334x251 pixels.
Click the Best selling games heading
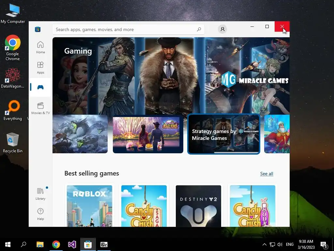click(92, 173)
